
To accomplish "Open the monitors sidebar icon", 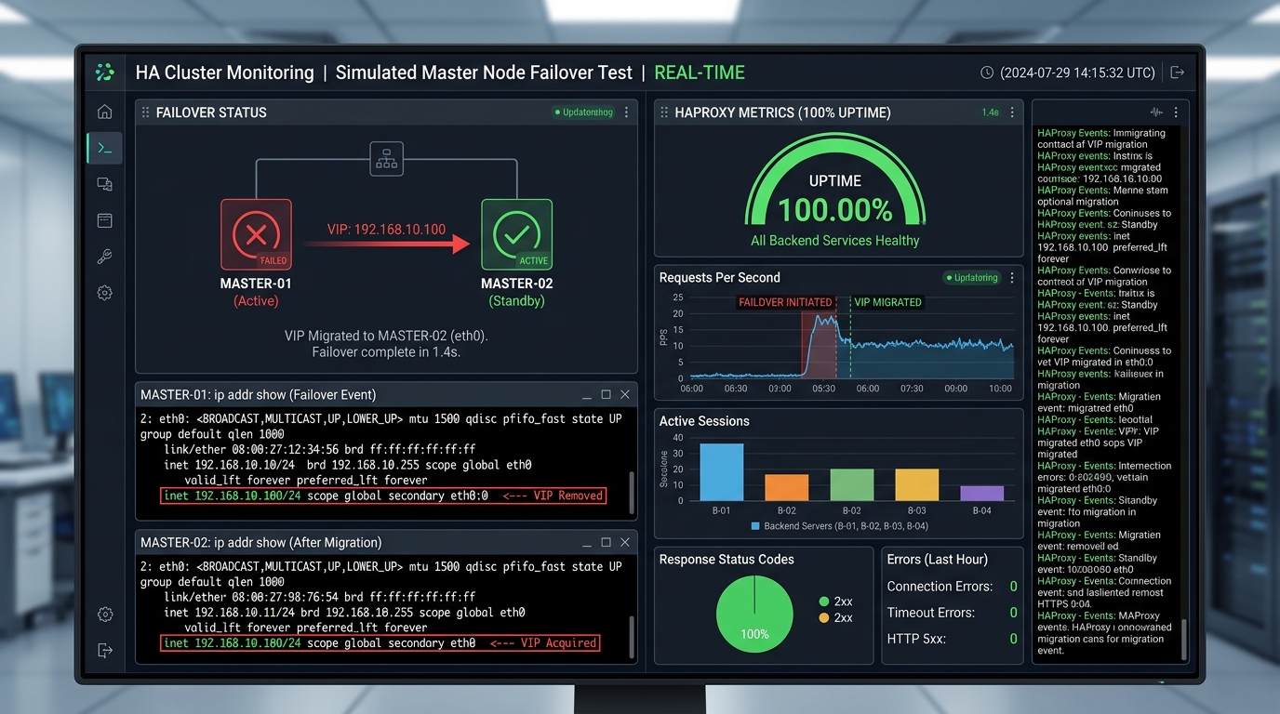I will (105, 184).
